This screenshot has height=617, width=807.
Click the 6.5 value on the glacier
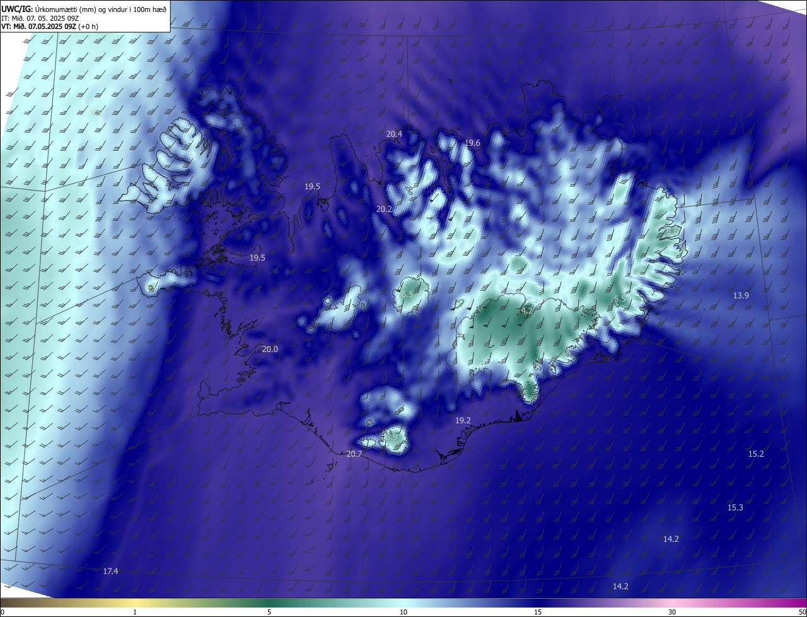[x=407, y=295]
